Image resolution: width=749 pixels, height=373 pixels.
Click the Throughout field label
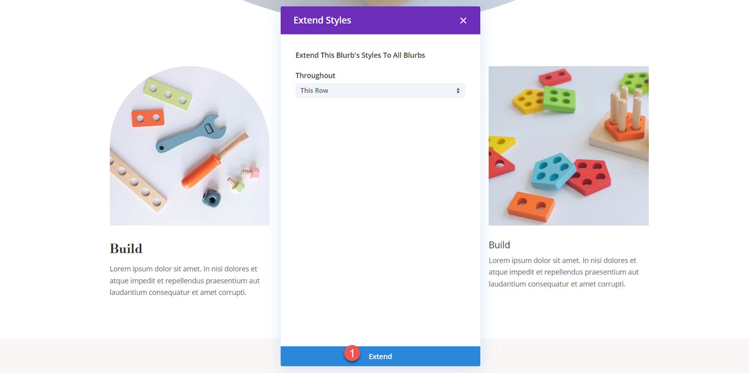click(315, 75)
